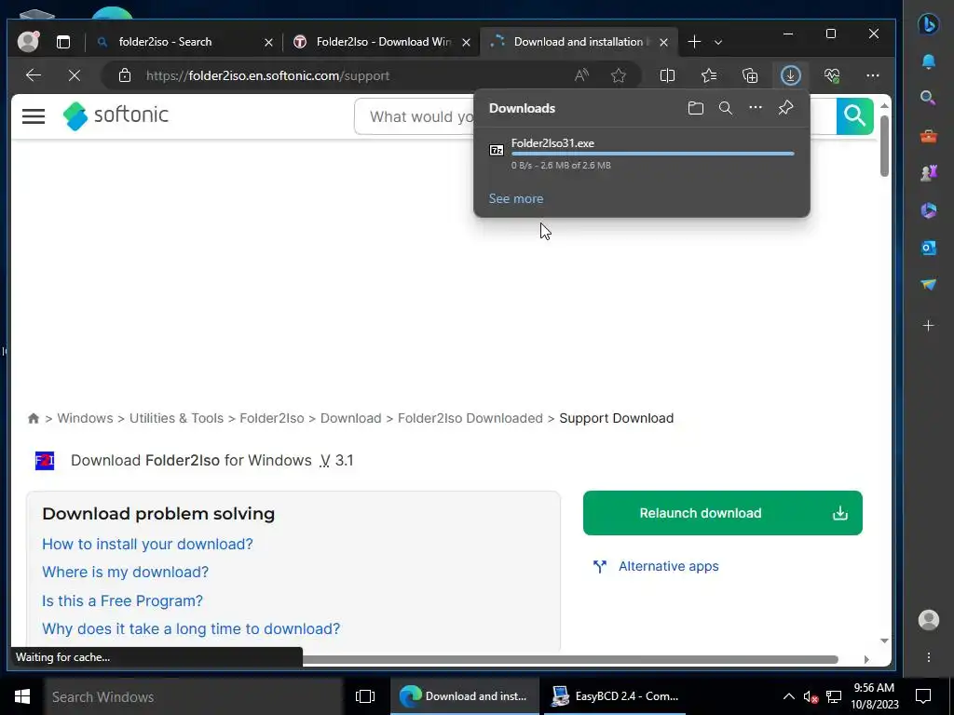This screenshot has height=715, width=954.
Task: Open Is this a Free Program link
Action: (122, 600)
